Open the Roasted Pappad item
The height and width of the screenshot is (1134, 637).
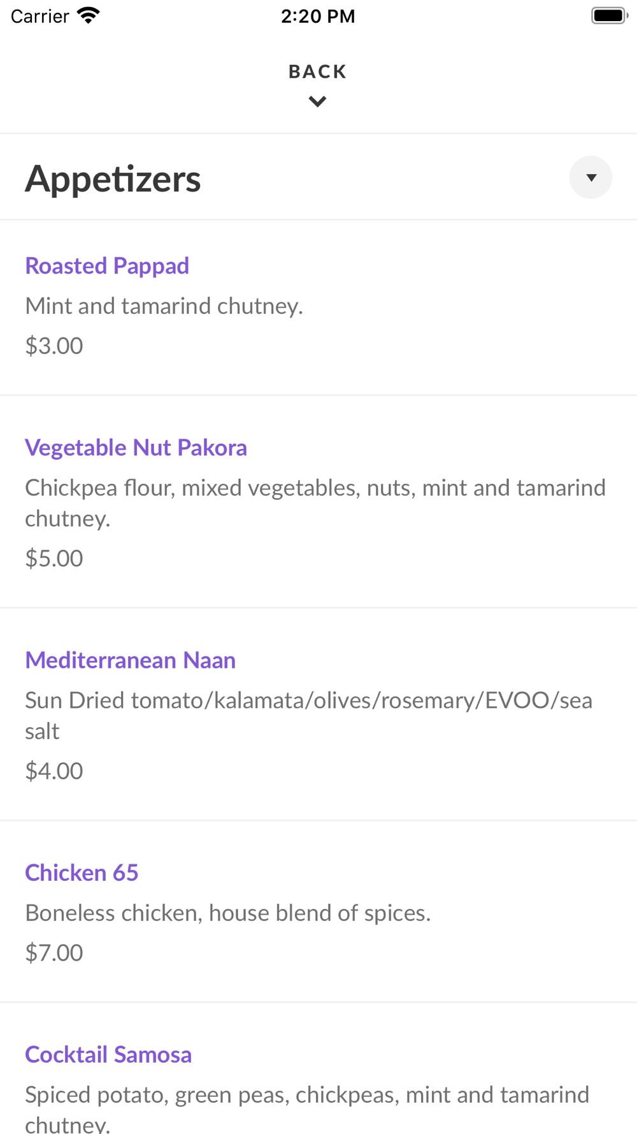[x=107, y=266]
